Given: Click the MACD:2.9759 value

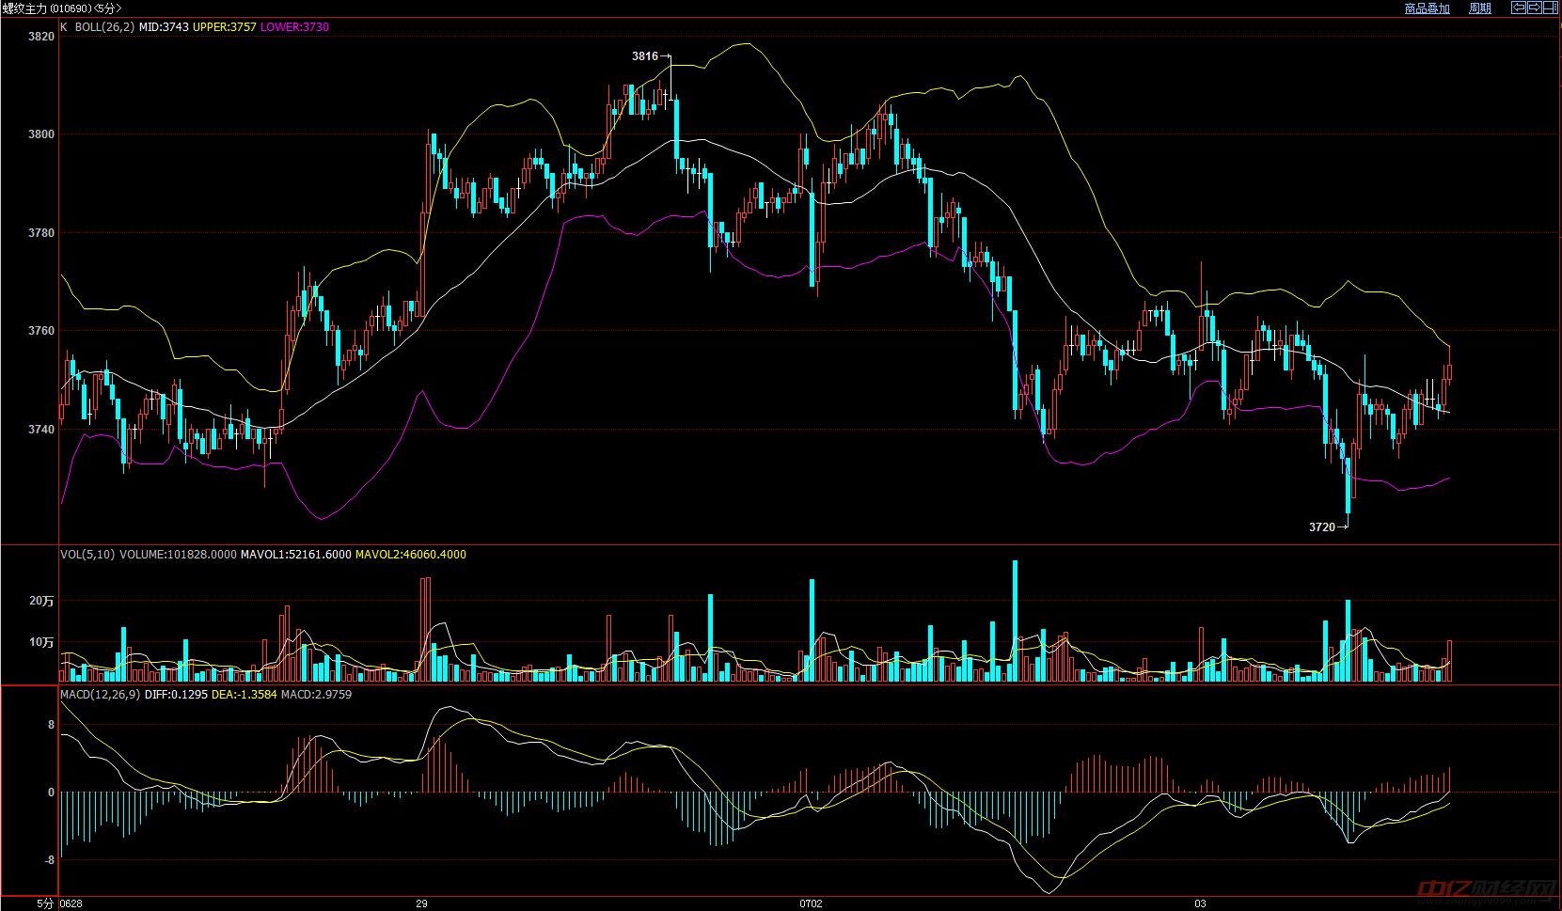Looking at the screenshot, I should (317, 695).
